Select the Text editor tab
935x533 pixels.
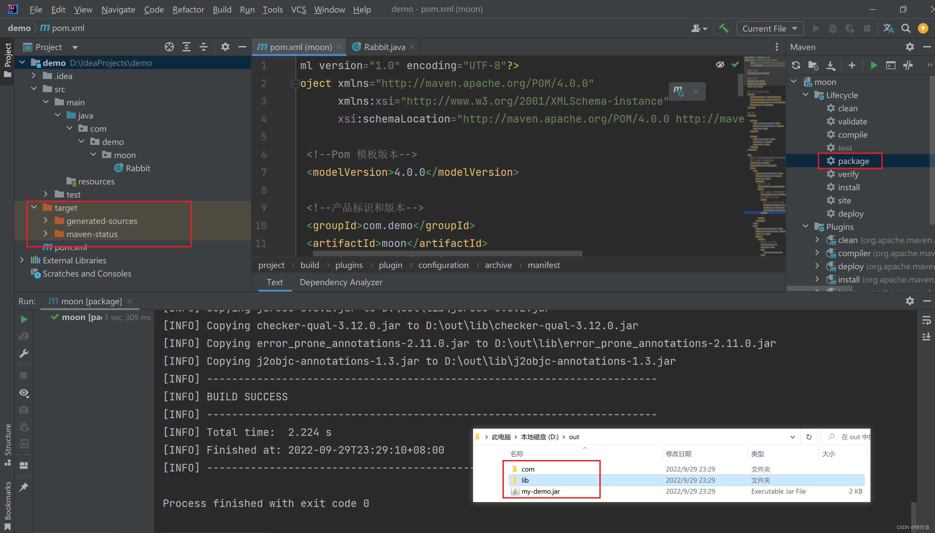[x=275, y=282]
